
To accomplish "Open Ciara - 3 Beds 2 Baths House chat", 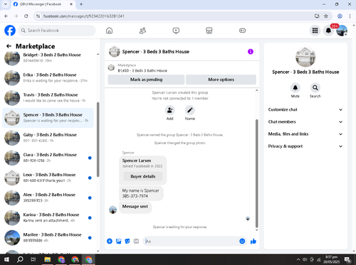I will coord(48,158).
